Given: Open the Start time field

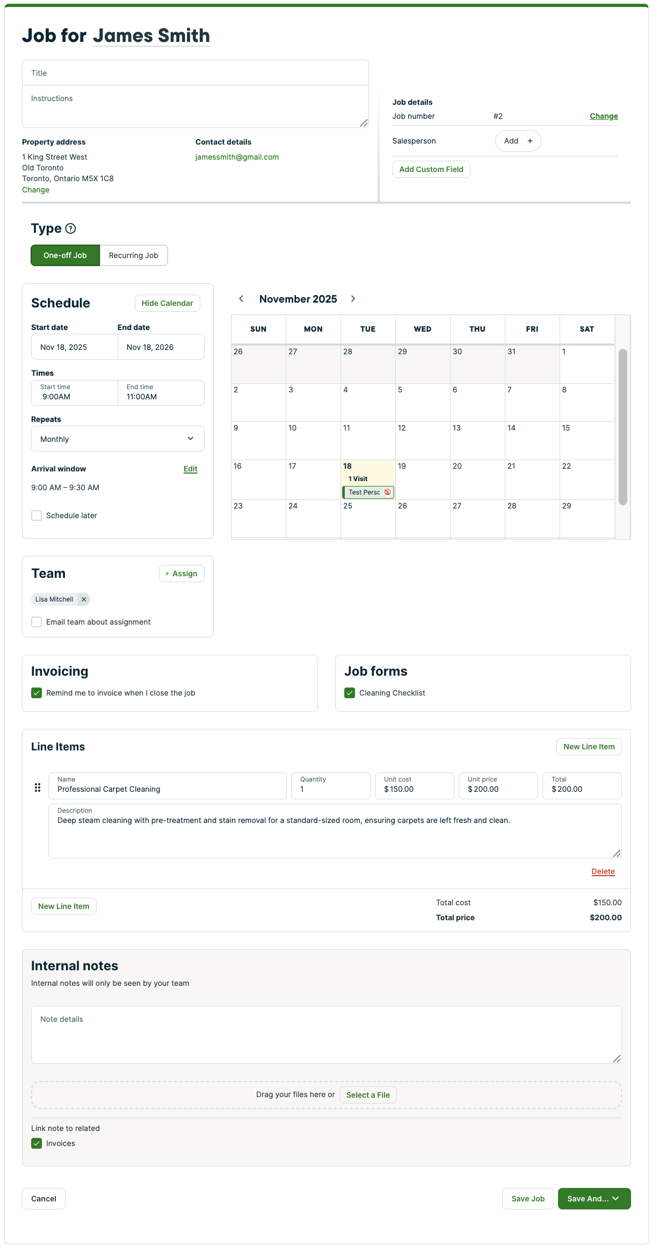Looking at the screenshot, I should [x=75, y=393].
